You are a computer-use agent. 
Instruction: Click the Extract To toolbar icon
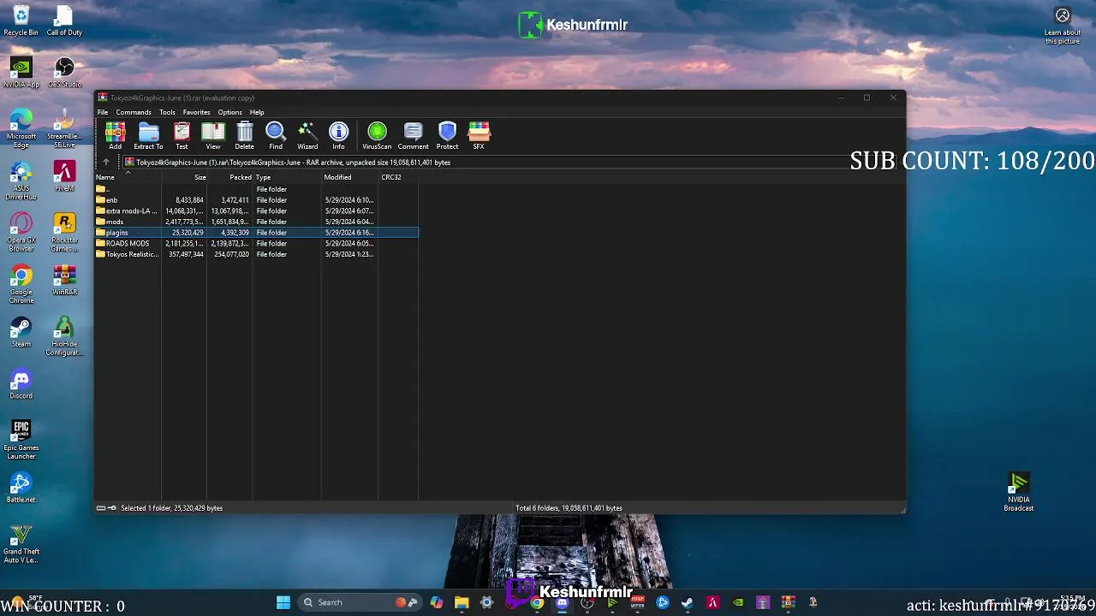click(148, 135)
